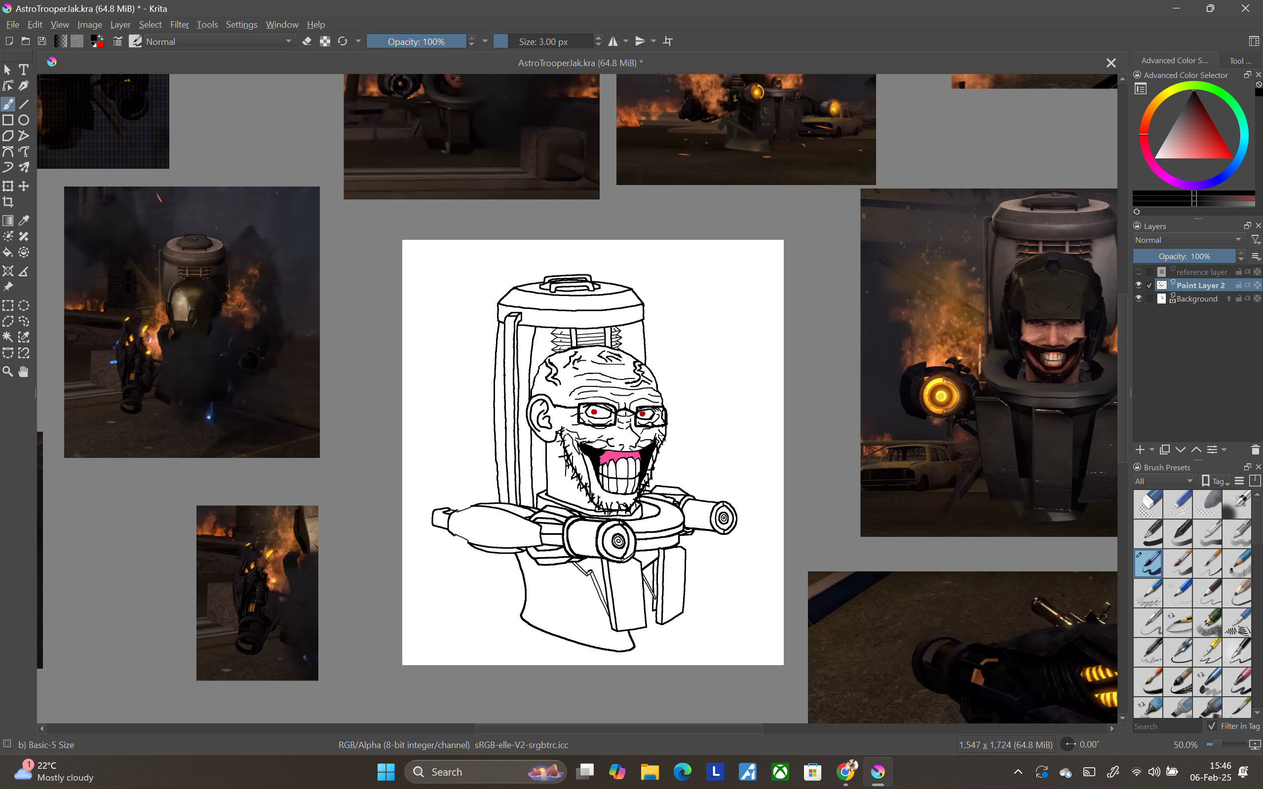Image resolution: width=1263 pixels, height=789 pixels.
Task: Hide Paint Layer 2
Action: [1139, 285]
